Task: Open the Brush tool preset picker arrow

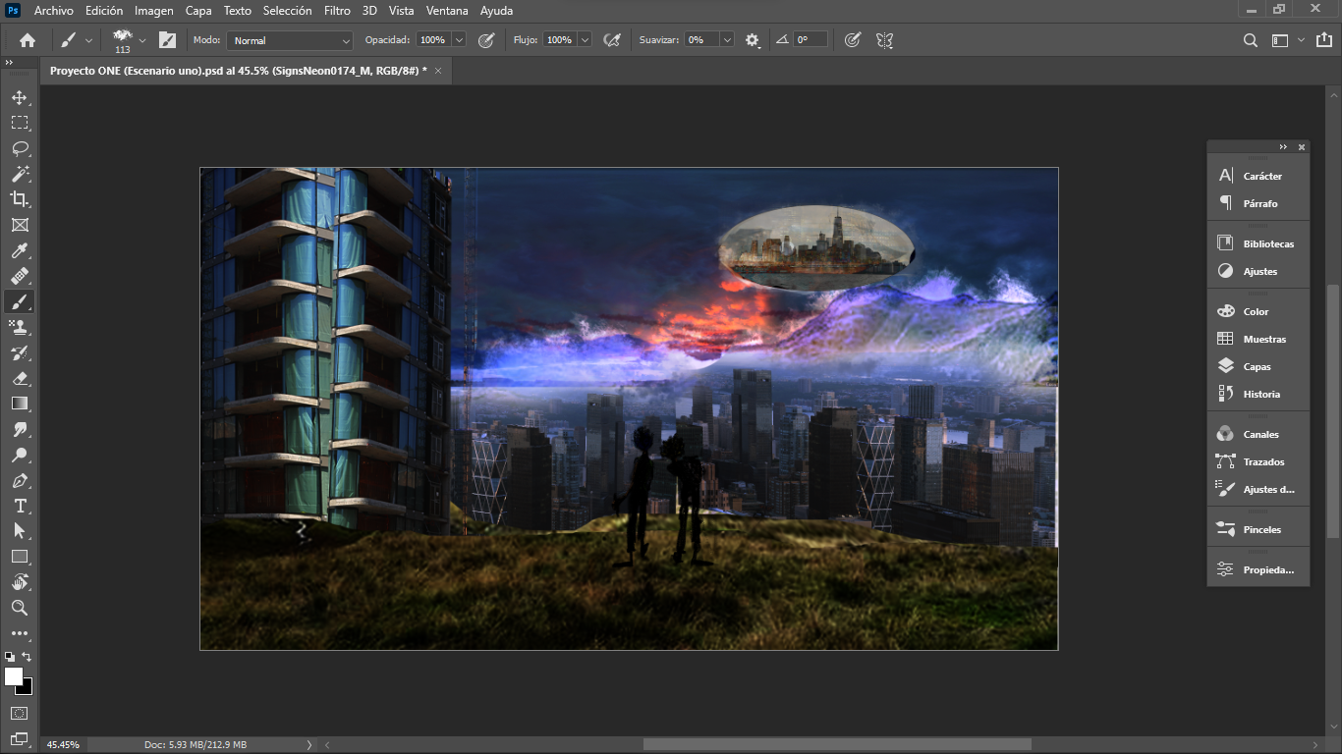Action: (x=89, y=40)
